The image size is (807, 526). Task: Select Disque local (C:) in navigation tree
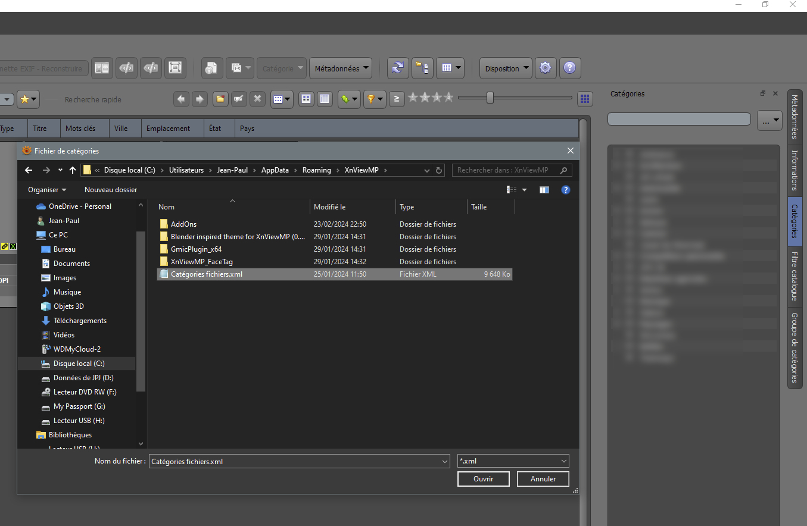click(x=79, y=364)
